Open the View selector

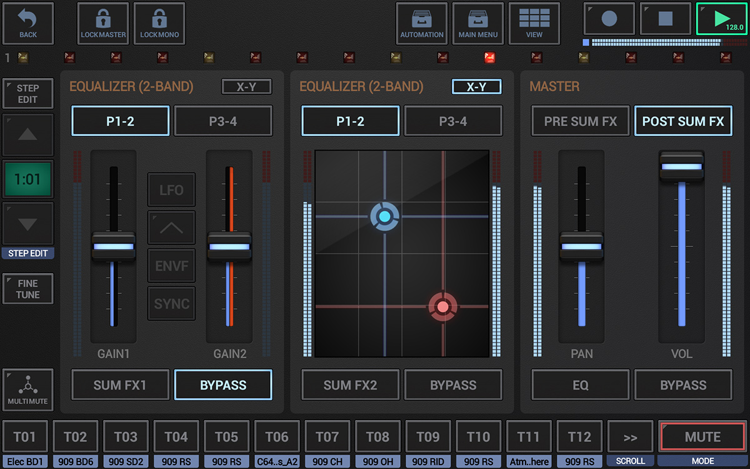[534, 23]
